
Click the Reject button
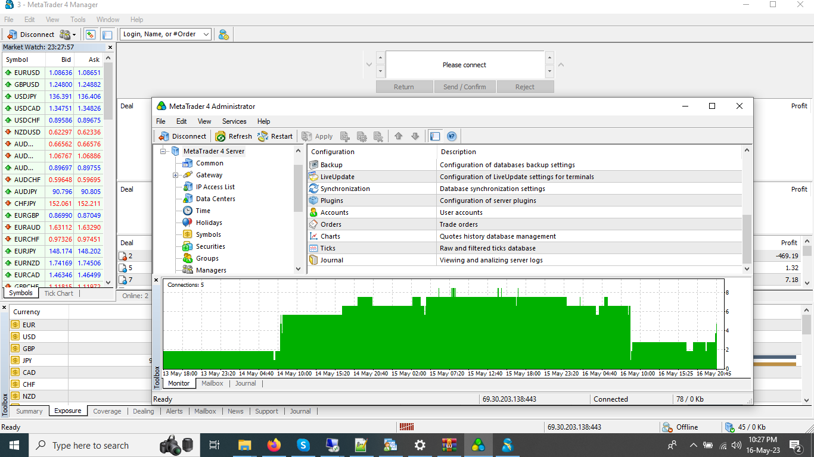[x=525, y=87]
